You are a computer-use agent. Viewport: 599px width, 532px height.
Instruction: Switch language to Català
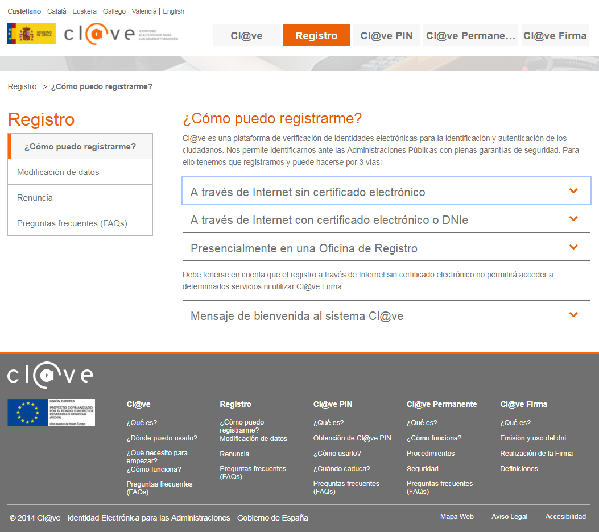(x=57, y=11)
